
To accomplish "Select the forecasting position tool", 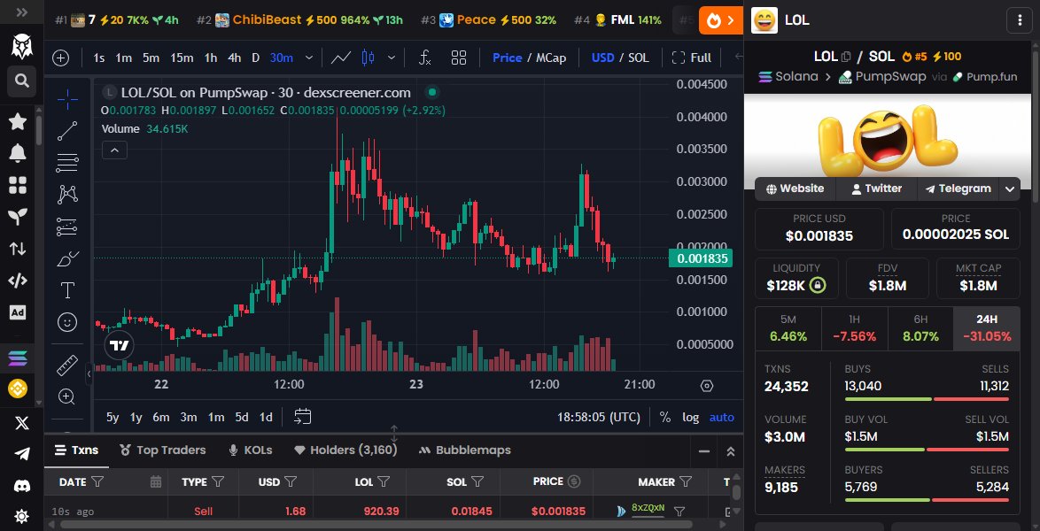I will (x=67, y=227).
